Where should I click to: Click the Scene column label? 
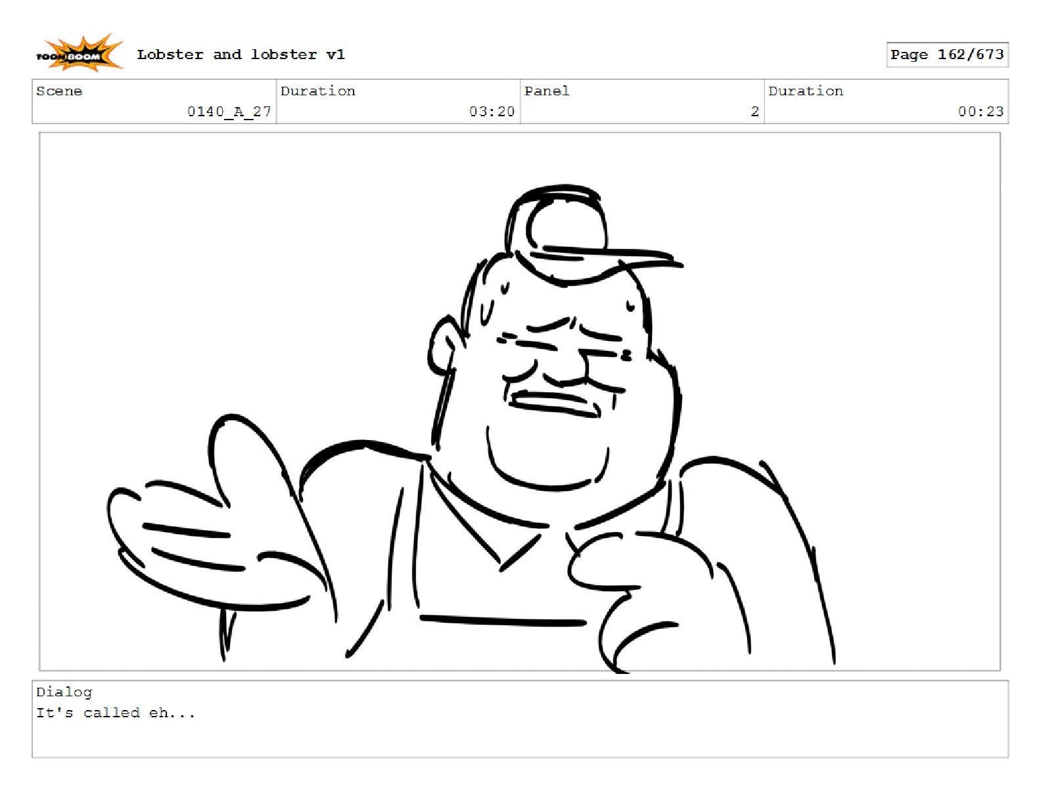(59, 91)
